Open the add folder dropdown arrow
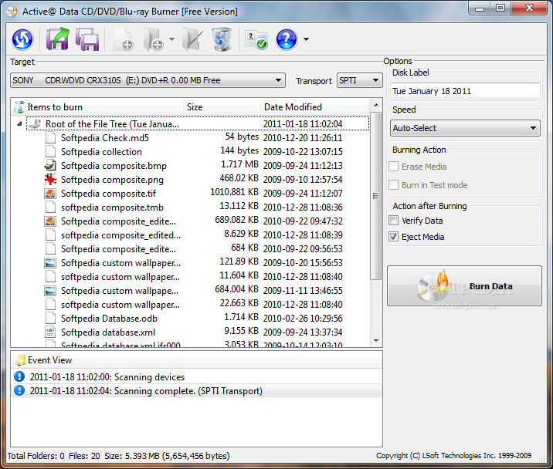Image resolution: width=553 pixels, height=469 pixels. [171, 39]
